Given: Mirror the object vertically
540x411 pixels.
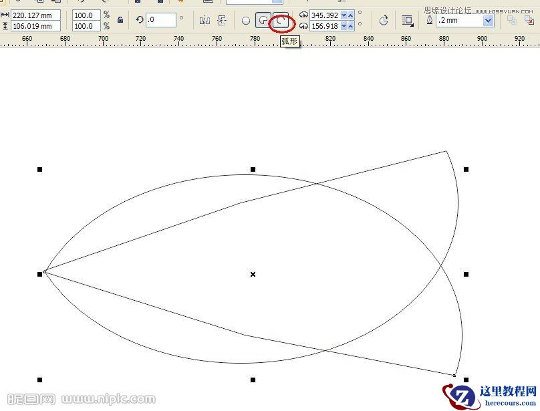Looking at the screenshot, I should 223,21.
